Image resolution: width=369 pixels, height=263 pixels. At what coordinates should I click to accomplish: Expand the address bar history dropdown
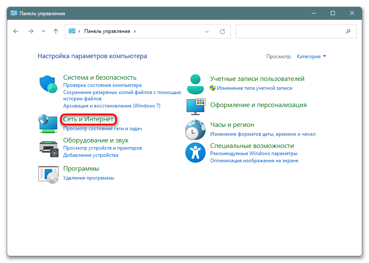pyautogui.click(x=207, y=32)
